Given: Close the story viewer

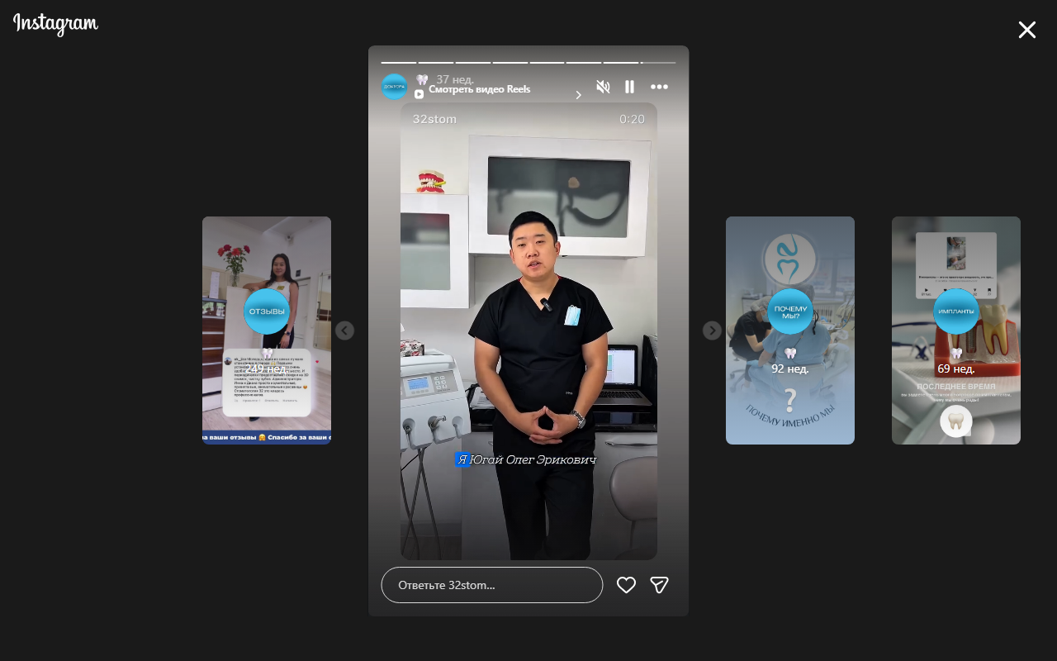Looking at the screenshot, I should [1026, 31].
